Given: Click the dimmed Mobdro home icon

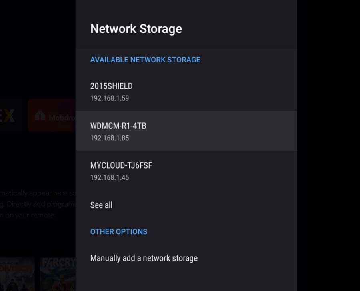Looking at the screenshot, I should click(x=40, y=116).
